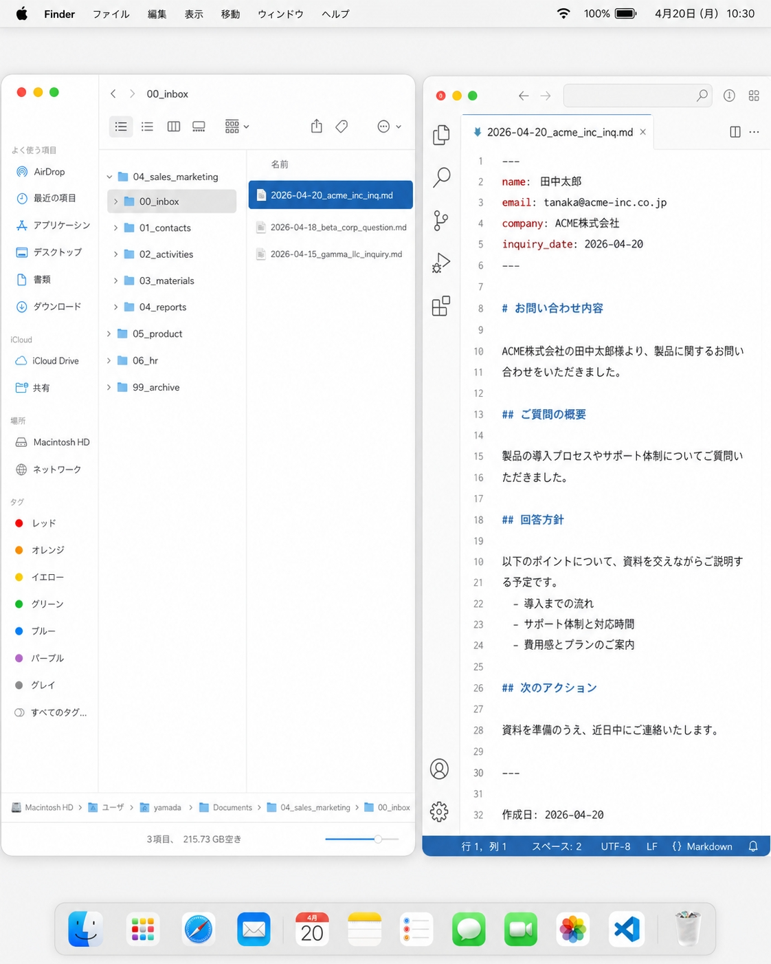
Task: Click 行 1, 列 1 cursor position
Action: point(484,846)
